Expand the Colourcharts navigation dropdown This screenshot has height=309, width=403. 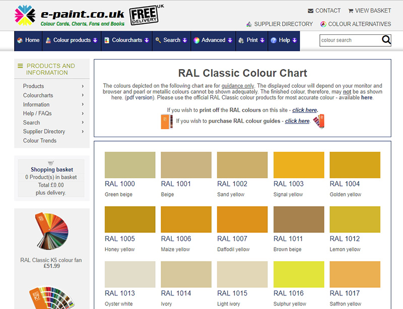(126, 40)
